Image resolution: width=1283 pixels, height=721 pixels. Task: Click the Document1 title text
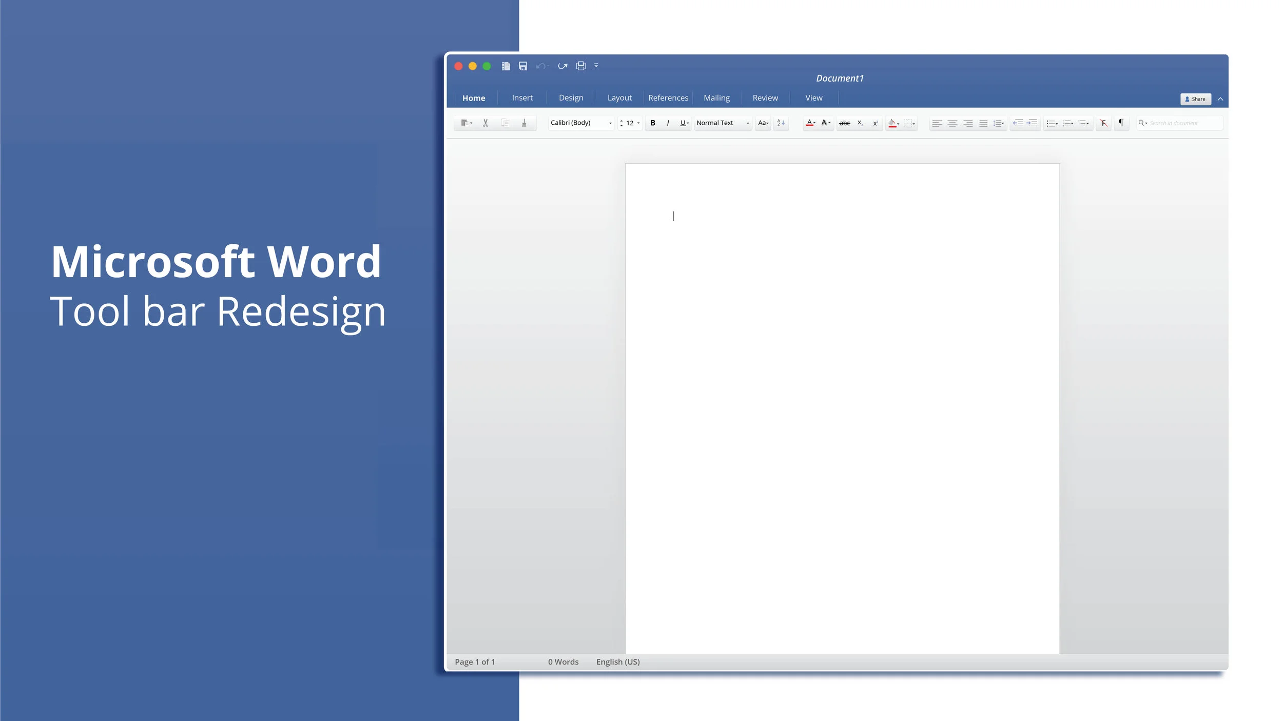click(x=840, y=79)
